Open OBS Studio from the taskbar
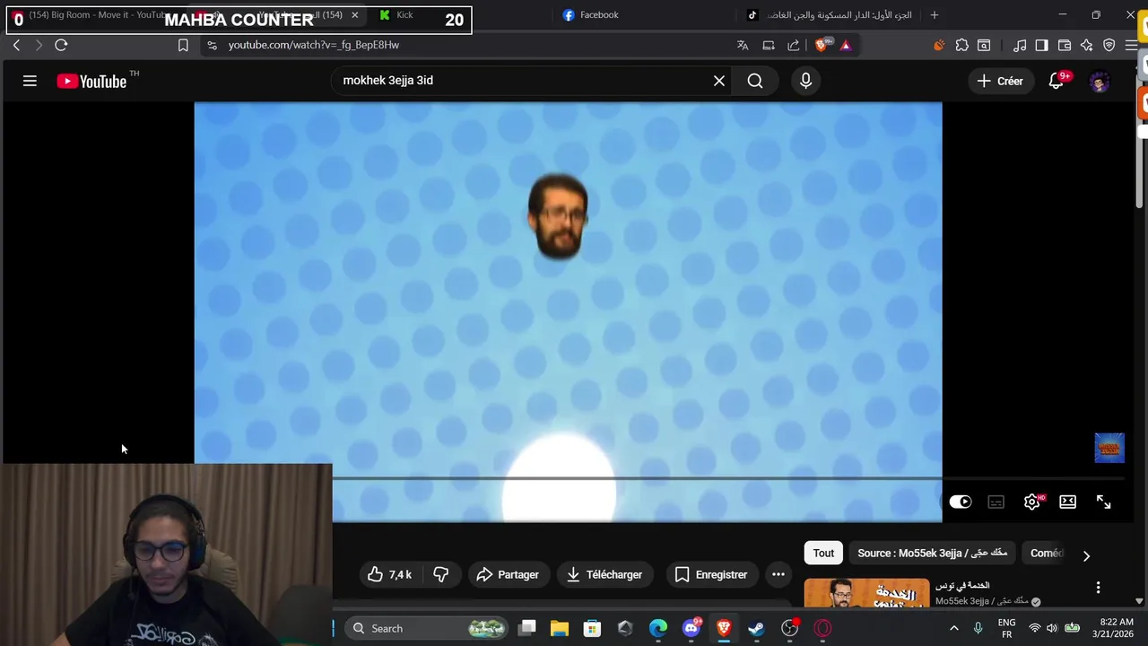The height and width of the screenshot is (646, 1148). (789, 628)
